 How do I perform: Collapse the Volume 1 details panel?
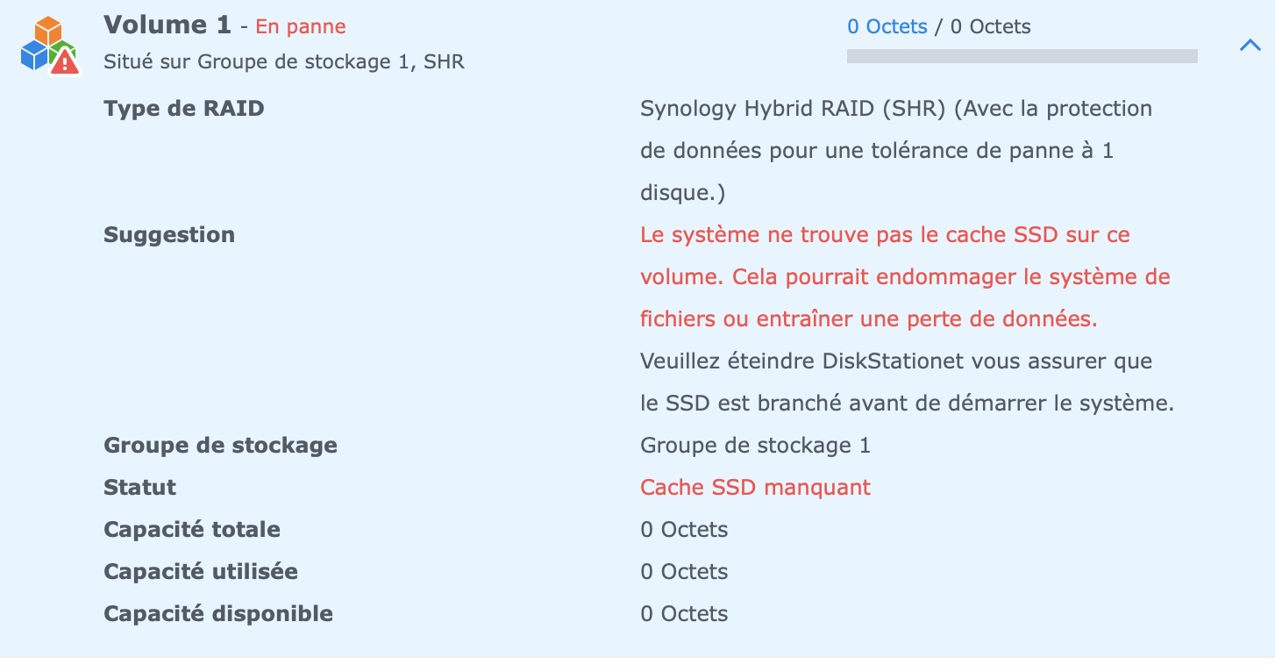(1250, 46)
